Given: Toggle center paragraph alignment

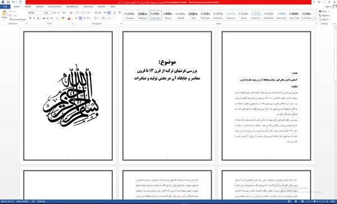Looking at the screenshot, I should (x=80, y=18).
